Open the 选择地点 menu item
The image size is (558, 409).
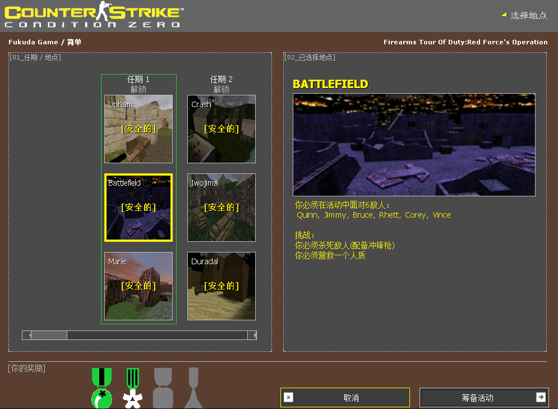(527, 16)
